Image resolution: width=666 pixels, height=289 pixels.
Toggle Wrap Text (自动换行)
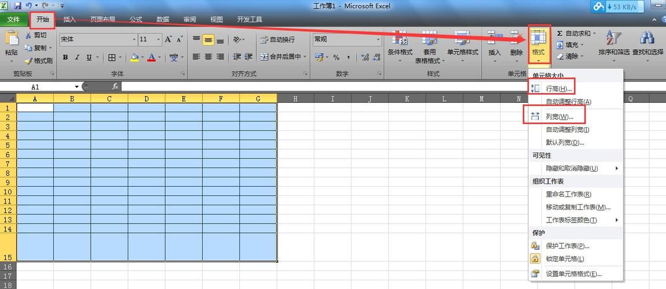point(277,39)
